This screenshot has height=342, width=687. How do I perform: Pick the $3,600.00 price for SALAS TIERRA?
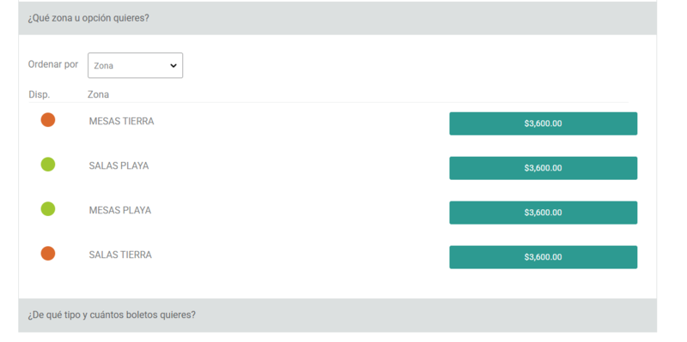pos(544,257)
